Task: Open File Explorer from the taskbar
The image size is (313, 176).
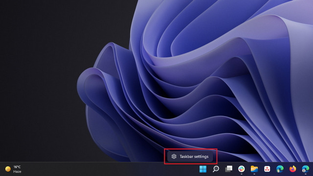Action: coord(254,169)
